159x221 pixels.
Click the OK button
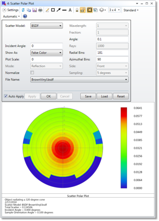point(49,96)
